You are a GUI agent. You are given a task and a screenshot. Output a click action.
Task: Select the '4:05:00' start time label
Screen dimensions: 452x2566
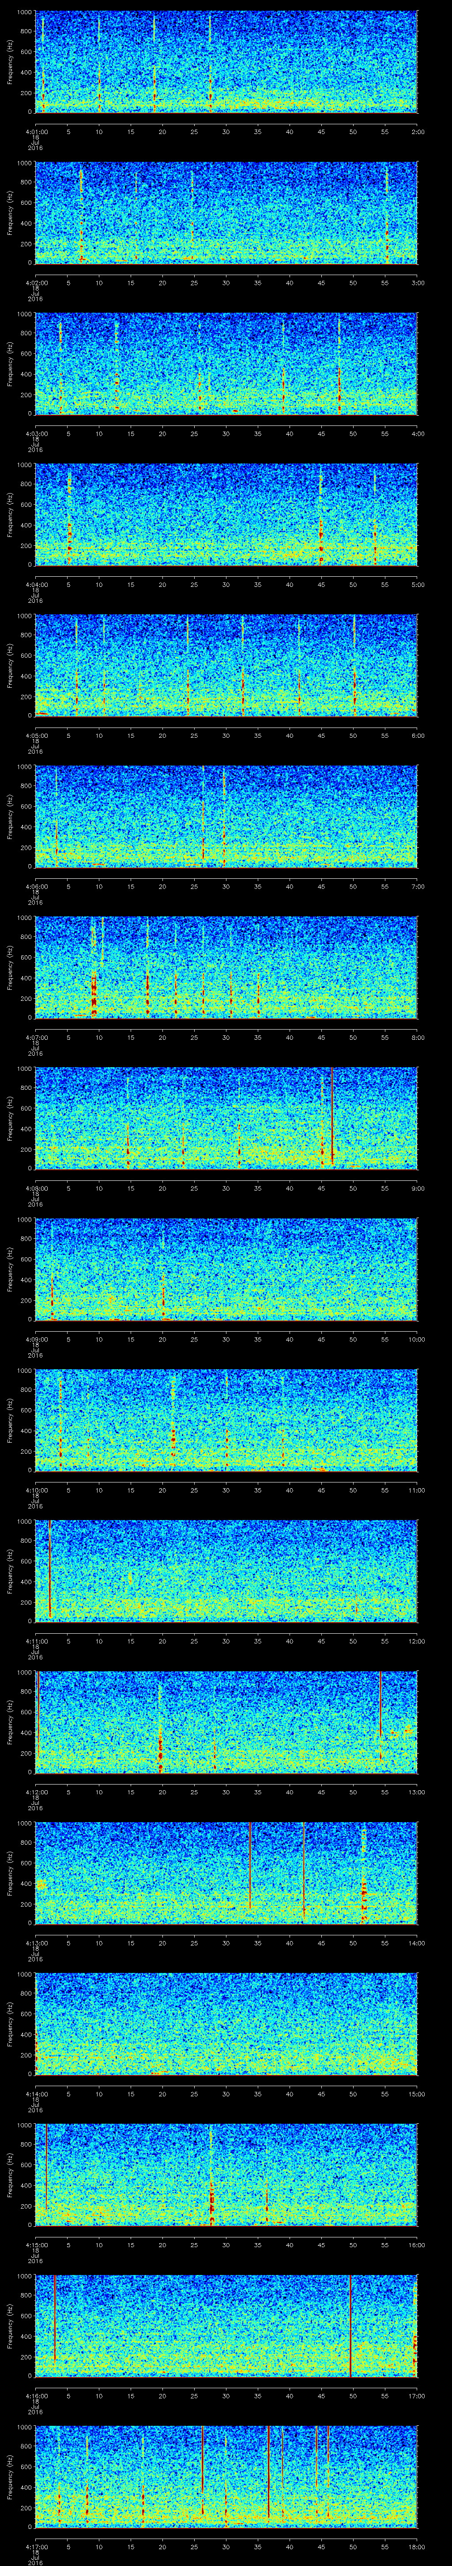tap(36, 735)
